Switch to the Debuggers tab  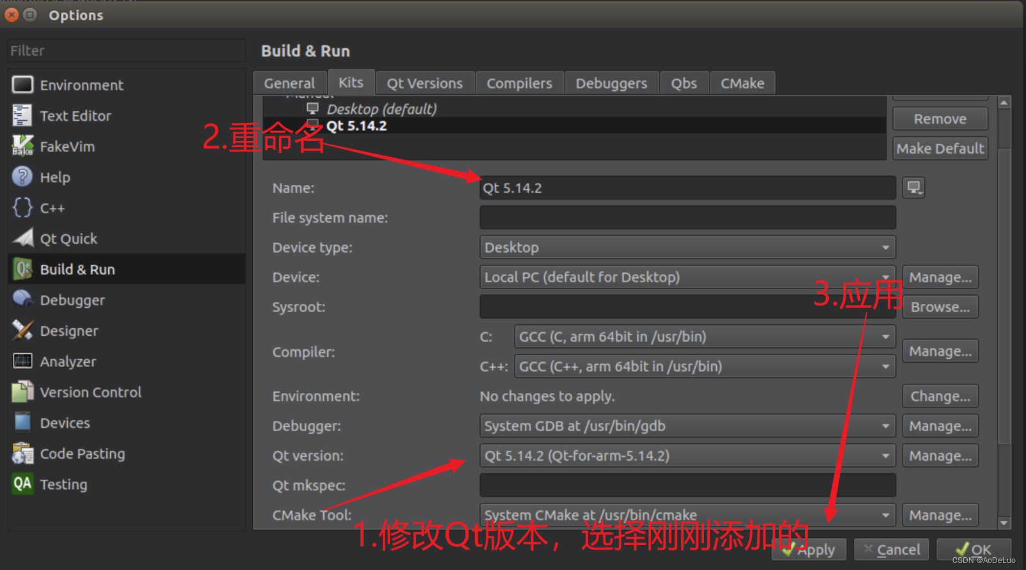(x=612, y=83)
